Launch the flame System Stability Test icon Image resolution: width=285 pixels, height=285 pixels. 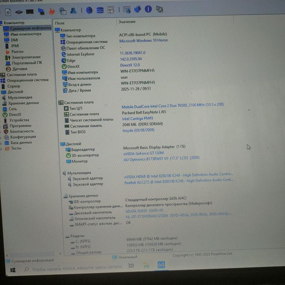coord(52,11)
